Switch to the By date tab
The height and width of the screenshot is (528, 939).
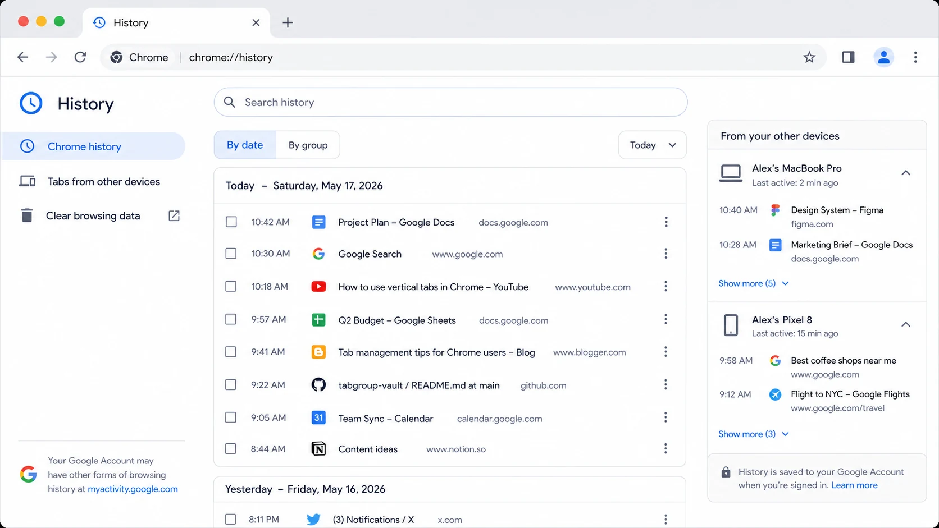click(245, 145)
